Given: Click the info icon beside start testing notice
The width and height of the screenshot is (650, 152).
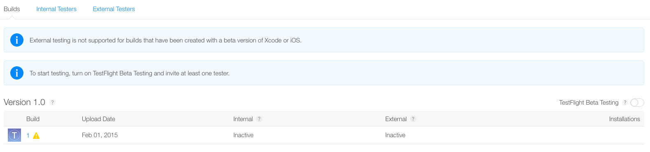Looking at the screenshot, I should (x=17, y=73).
